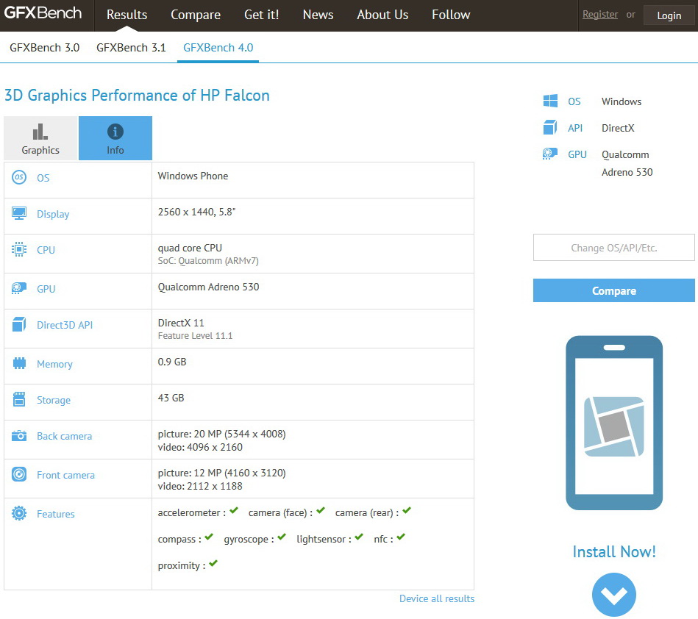698x619 pixels.
Task: Switch to GFXBench 3.1 tab
Action: click(x=131, y=48)
